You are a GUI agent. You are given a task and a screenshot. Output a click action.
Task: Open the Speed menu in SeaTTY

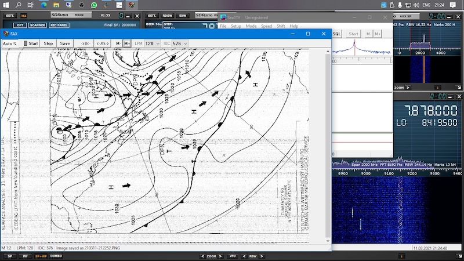266,26
